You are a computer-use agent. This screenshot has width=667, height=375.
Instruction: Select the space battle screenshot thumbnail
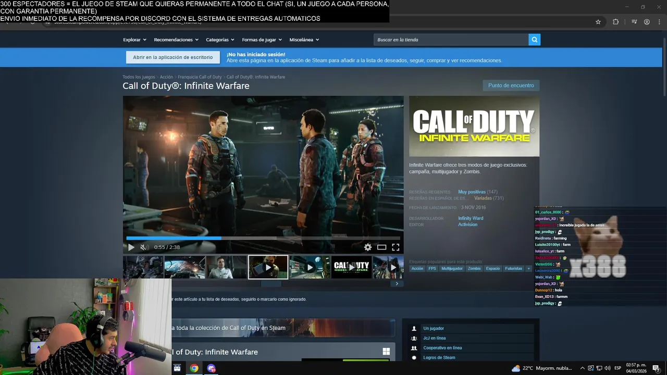184,267
